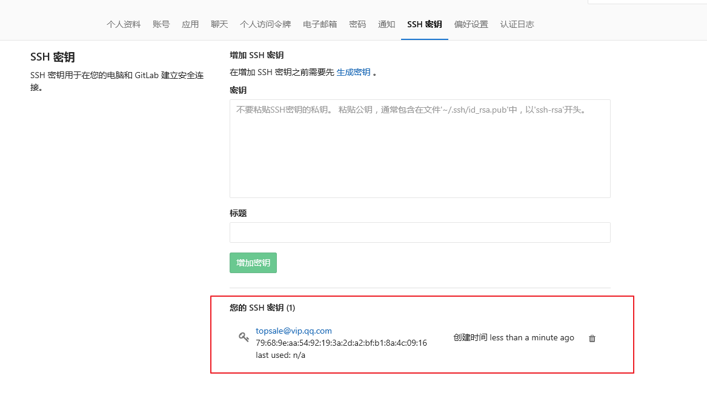This screenshot has width=707, height=393.
Task: Select the SSH 密钥 tab
Action: click(x=424, y=24)
